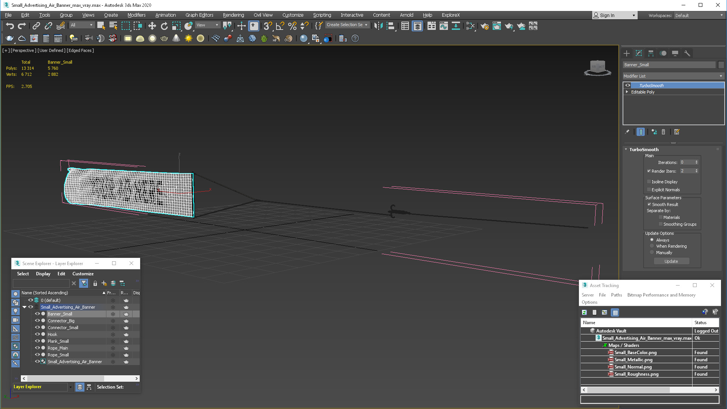727x409 pixels.
Task: Open the Modify command panel tab
Action: click(x=639, y=53)
